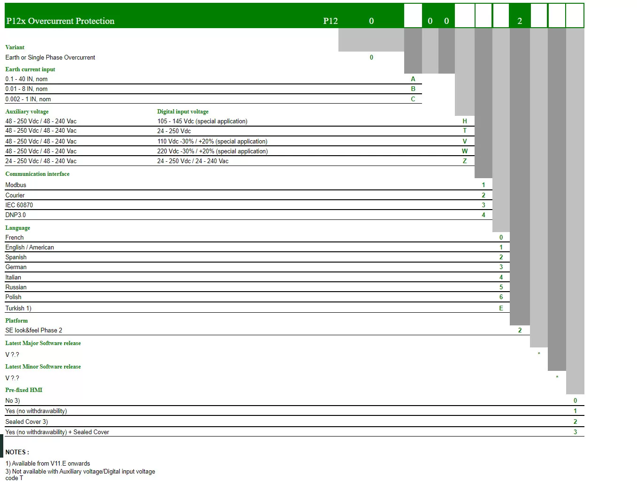
Task: Select the IEC 60870 communication interface row
Action: [x=248, y=205]
